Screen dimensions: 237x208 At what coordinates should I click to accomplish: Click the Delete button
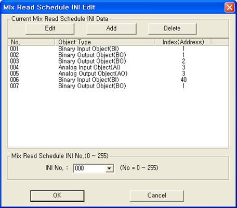pos(172,29)
